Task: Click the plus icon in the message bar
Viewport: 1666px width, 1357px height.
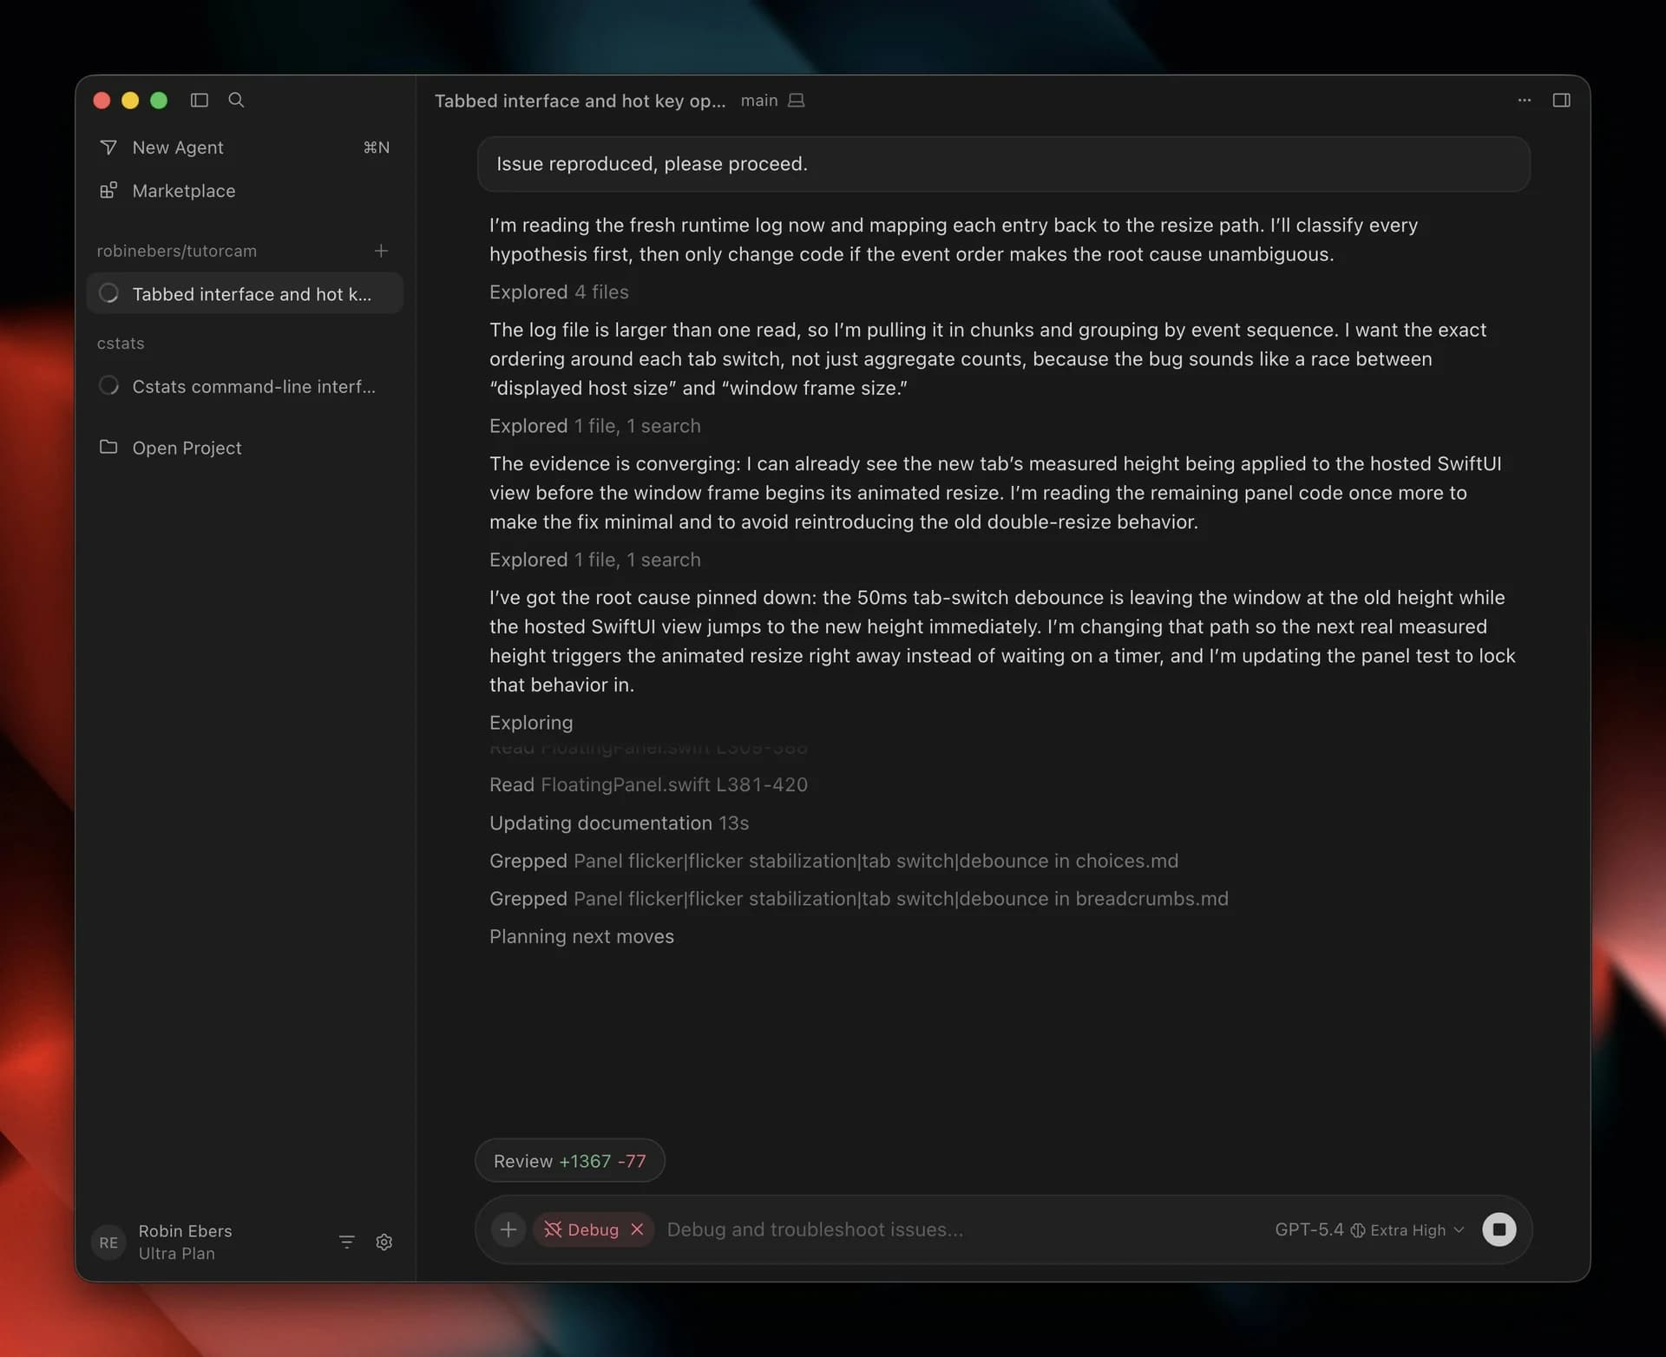Action: click(508, 1229)
